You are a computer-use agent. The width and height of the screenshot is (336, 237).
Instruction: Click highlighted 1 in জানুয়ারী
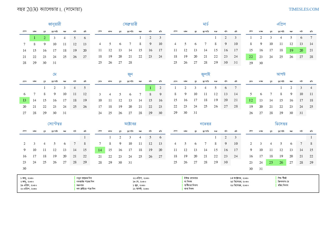click(x=34, y=38)
